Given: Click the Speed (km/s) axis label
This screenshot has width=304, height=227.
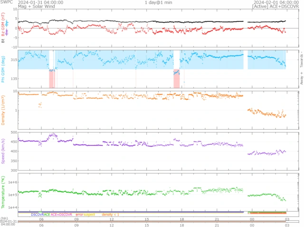Looking at the screenshot, I should point(3,151).
